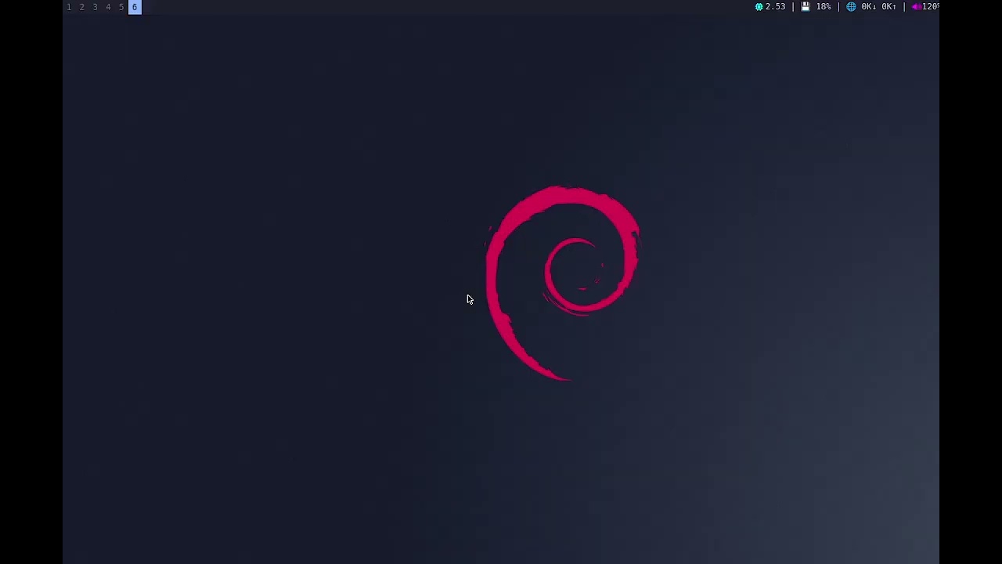Click the CPU chip icon

[x=759, y=7]
